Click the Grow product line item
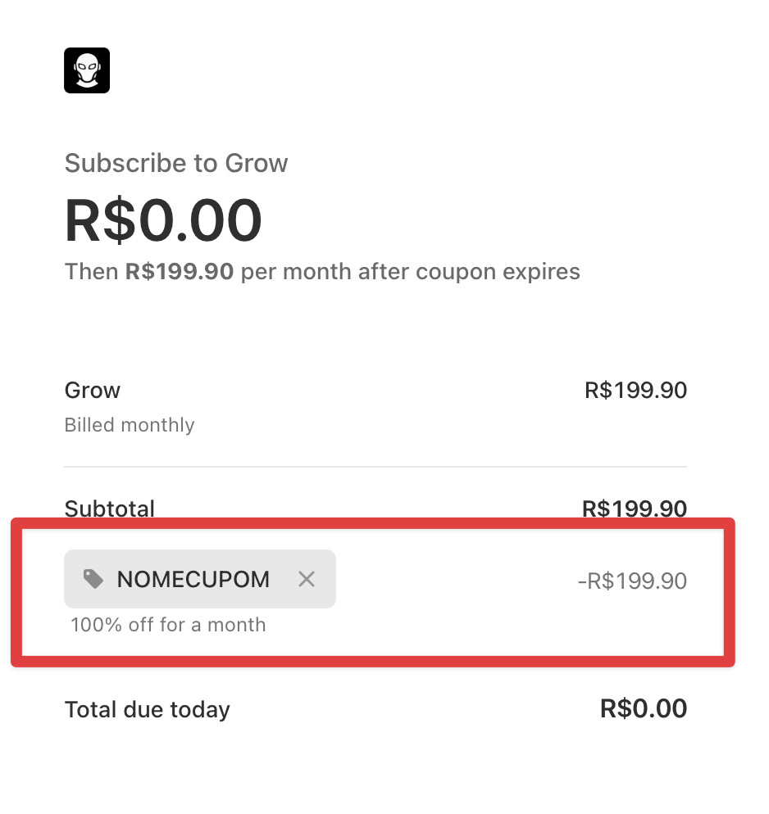Viewport: 769px width, 814px height. [x=92, y=391]
